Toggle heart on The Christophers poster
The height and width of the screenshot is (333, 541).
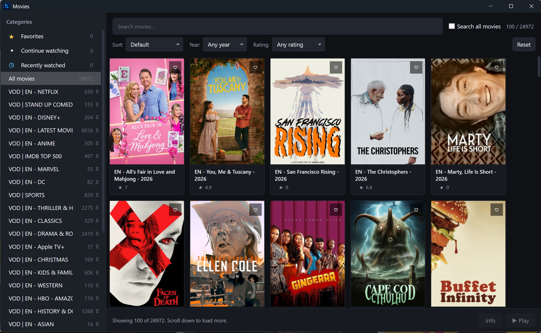click(416, 67)
